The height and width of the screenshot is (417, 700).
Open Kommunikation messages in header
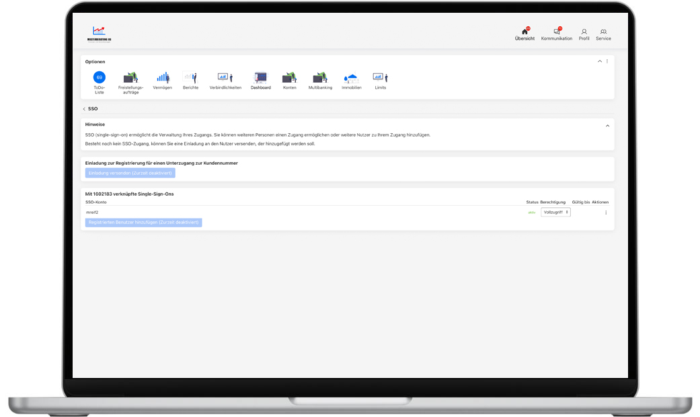[x=557, y=34]
